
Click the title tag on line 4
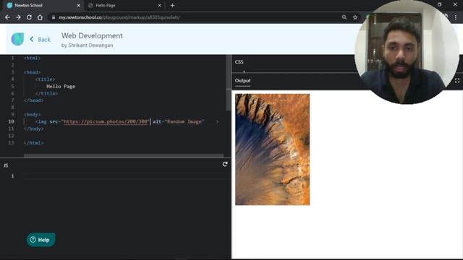tap(45, 79)
